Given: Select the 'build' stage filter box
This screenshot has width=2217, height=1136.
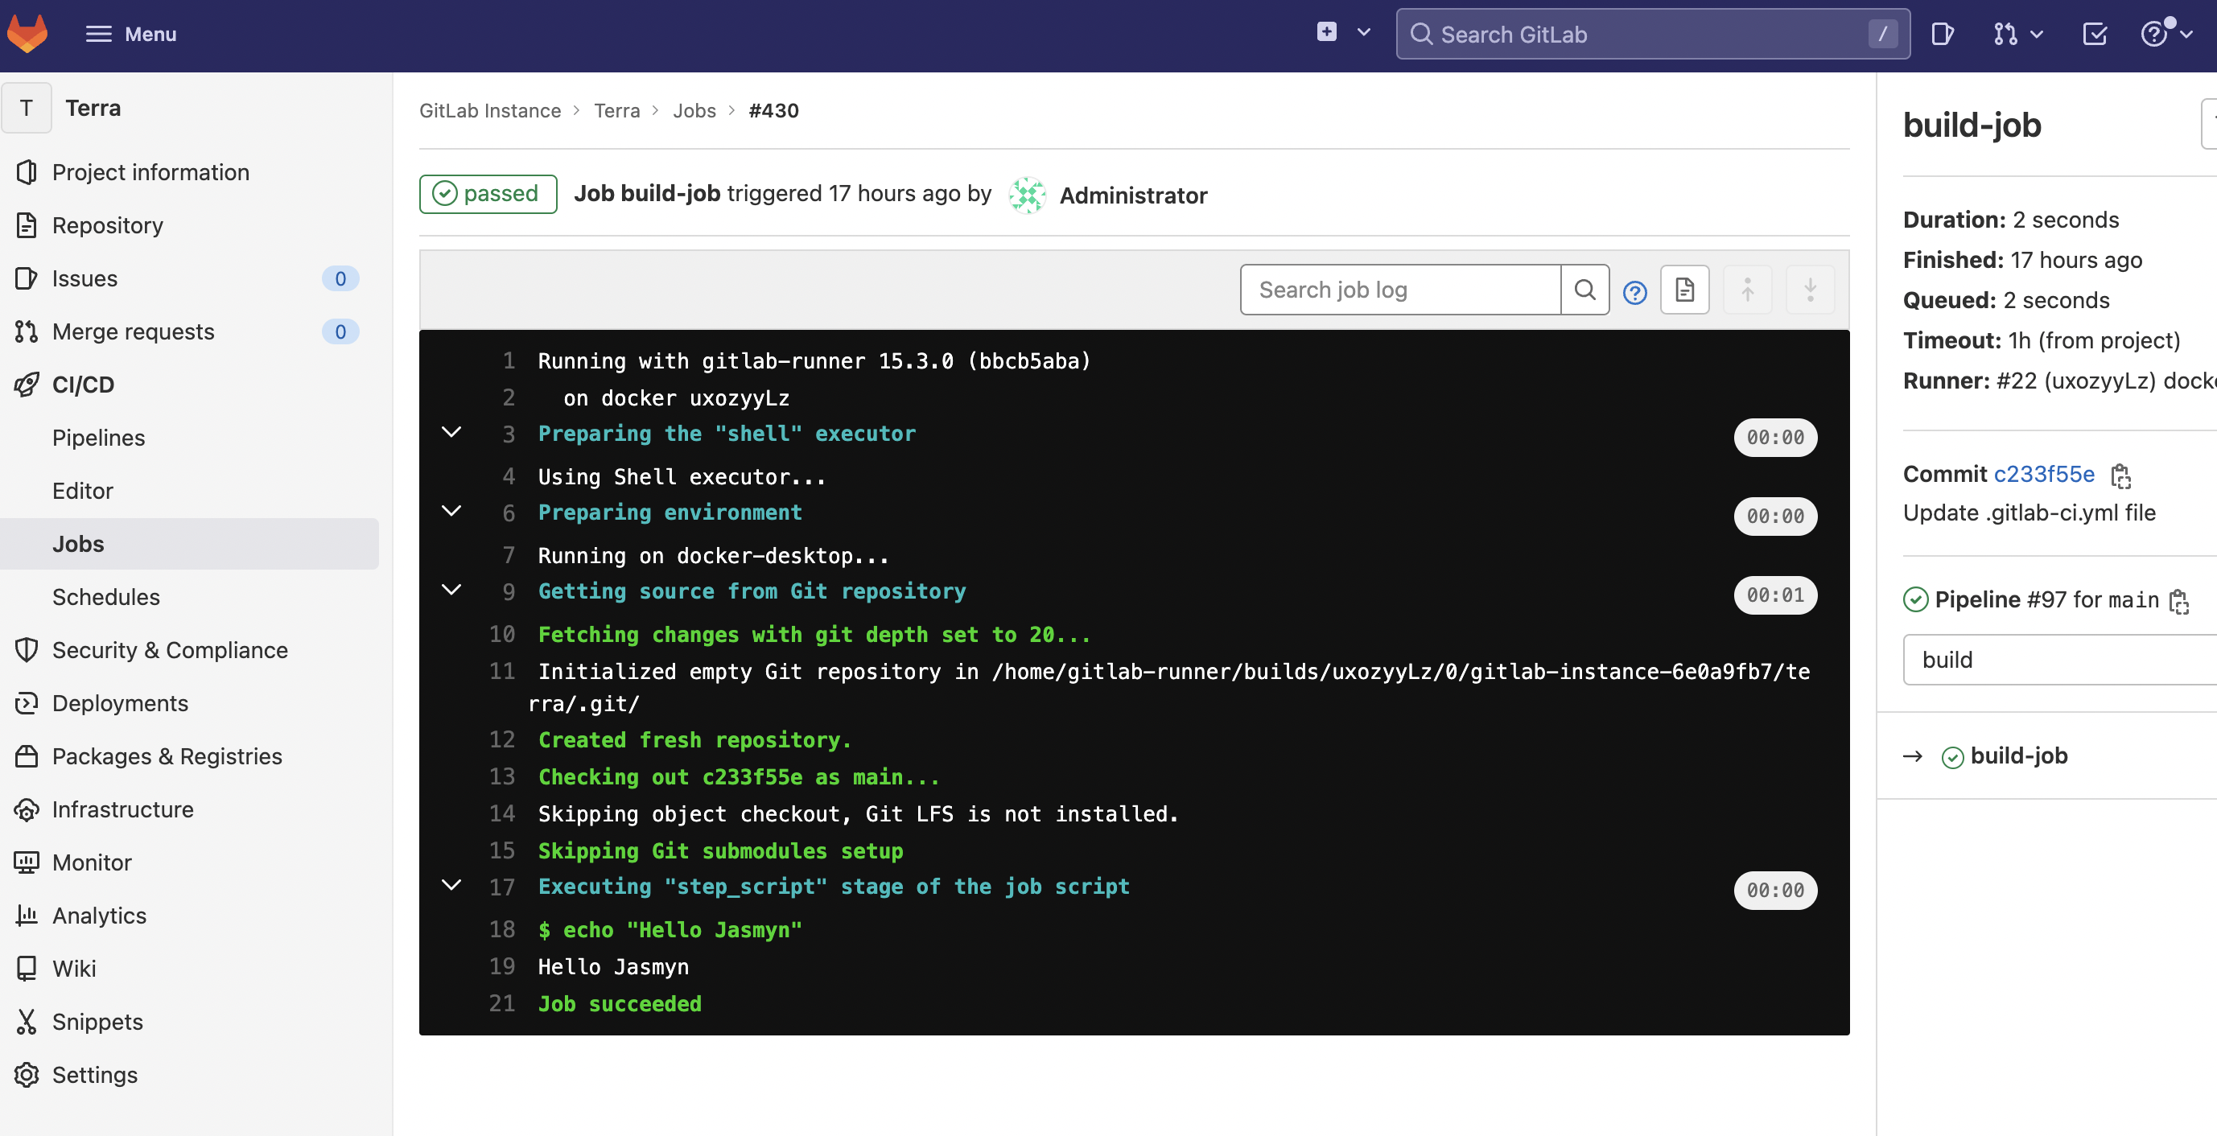Looking at the screenshot, I should (x=2057, y=659).
